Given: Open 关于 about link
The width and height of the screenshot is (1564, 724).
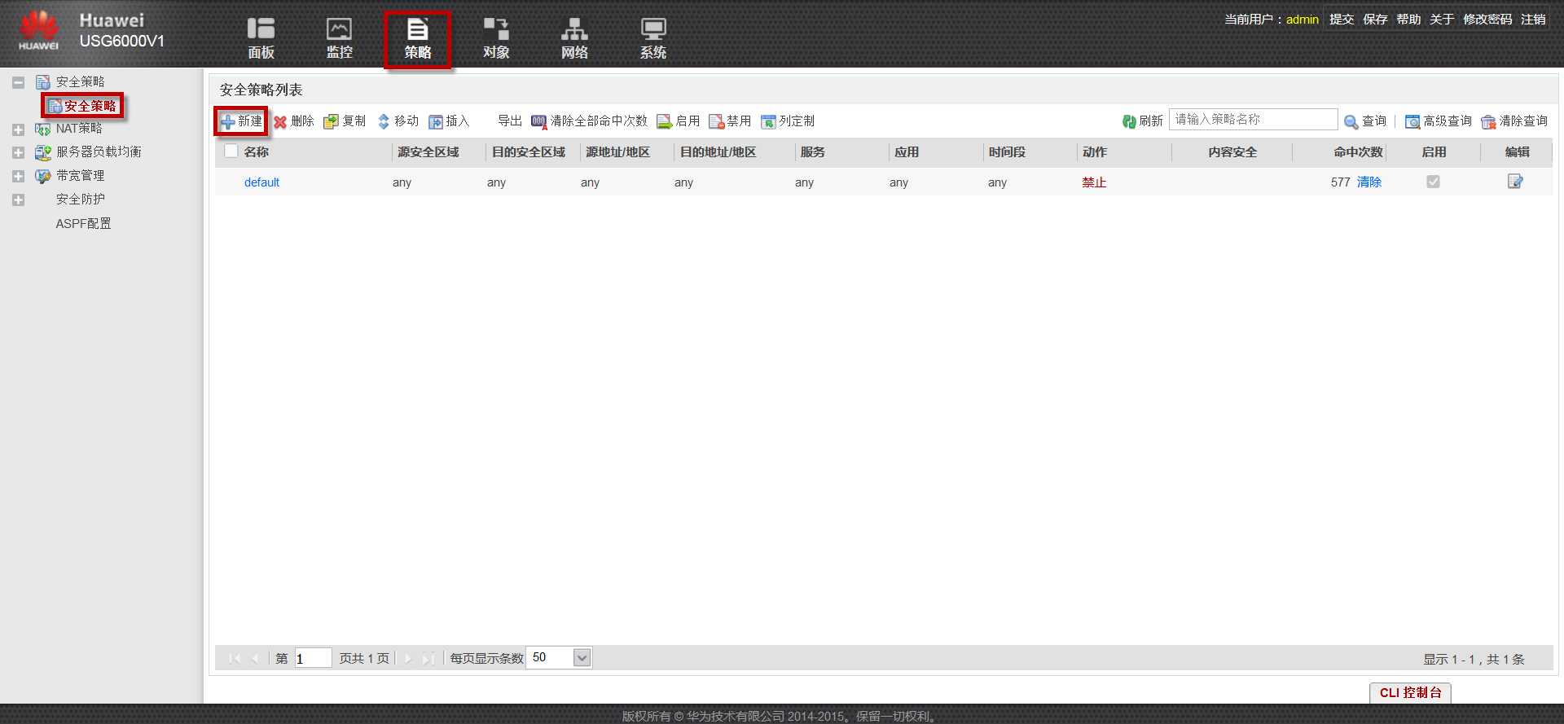Looking at the screenshot, I should [x=1442, y=20].
